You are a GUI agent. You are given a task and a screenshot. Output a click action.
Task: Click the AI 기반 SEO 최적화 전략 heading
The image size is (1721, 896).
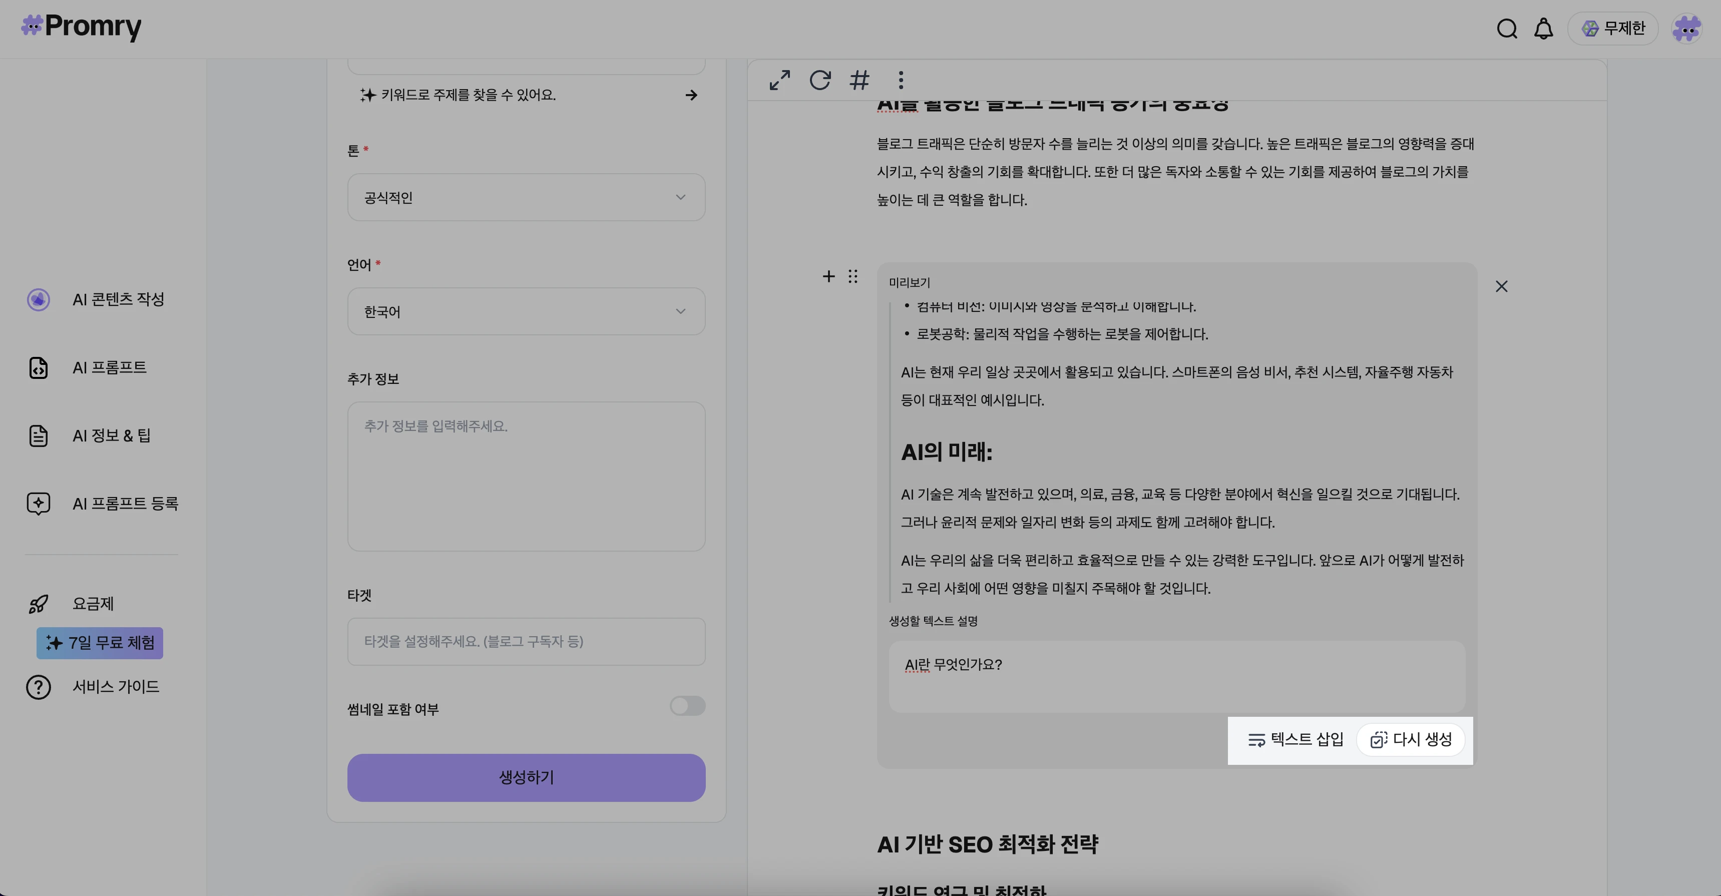click(988, 844)
